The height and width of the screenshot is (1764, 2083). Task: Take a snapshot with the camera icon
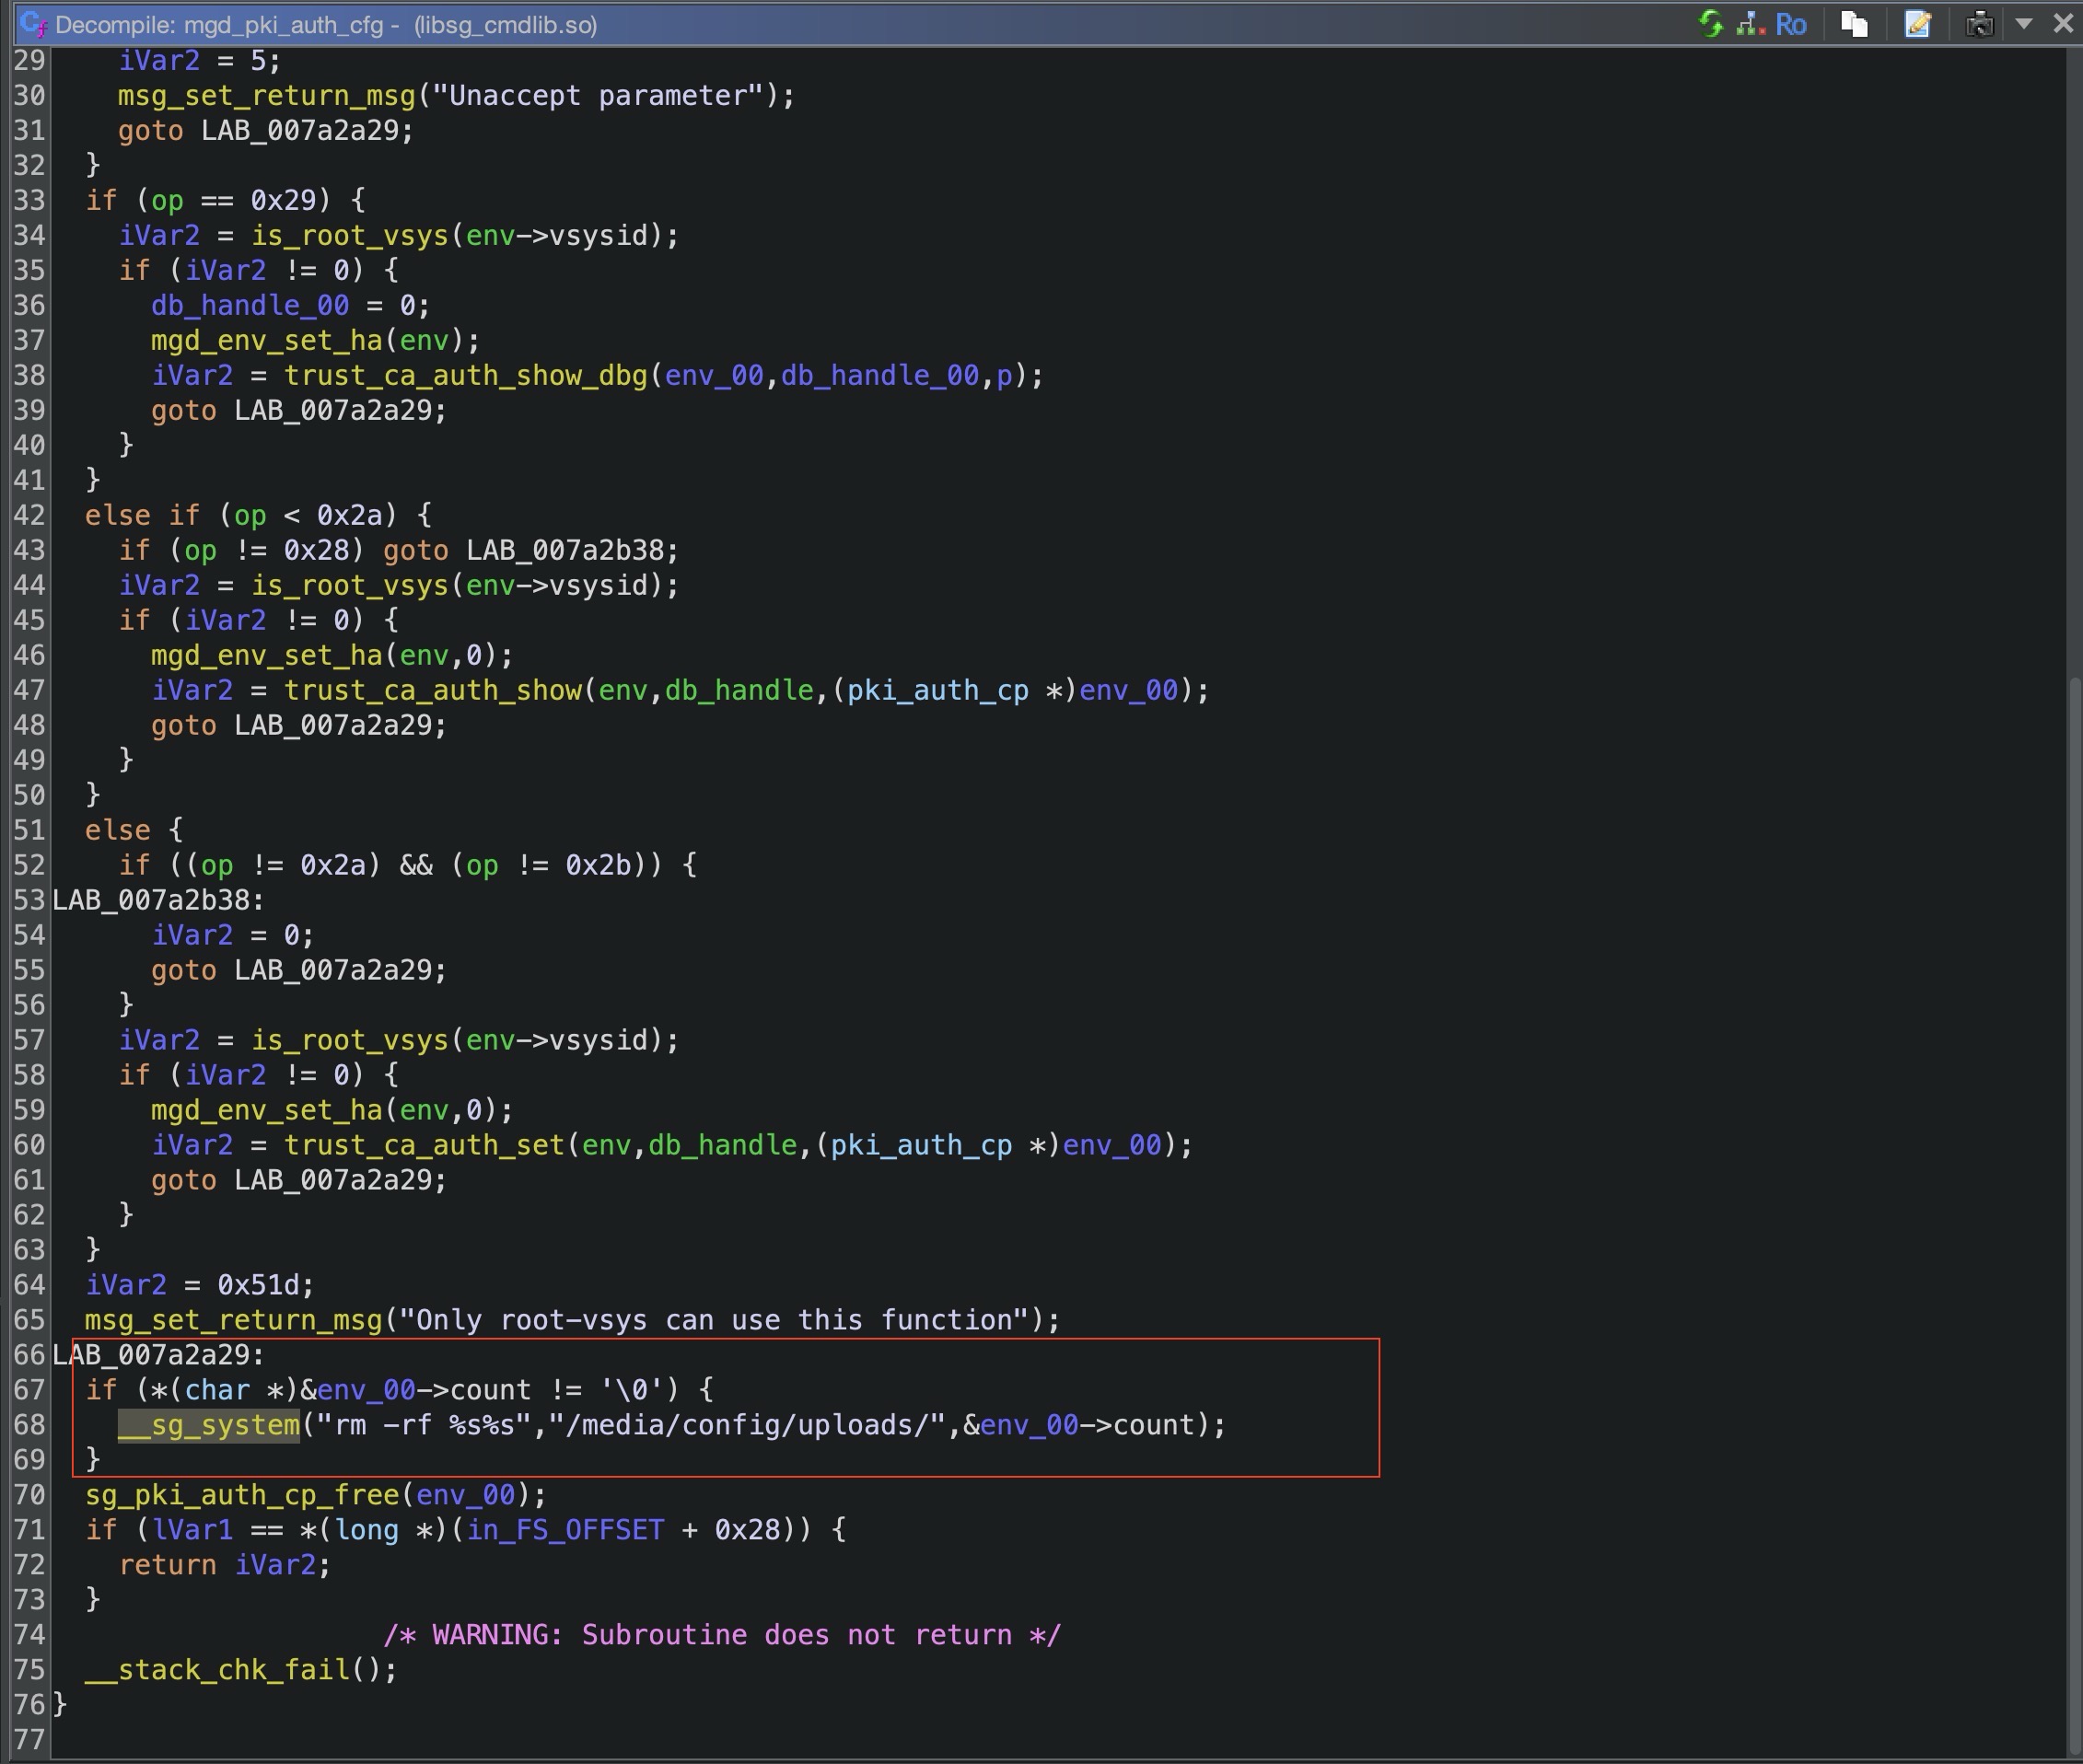[1979, 24]
